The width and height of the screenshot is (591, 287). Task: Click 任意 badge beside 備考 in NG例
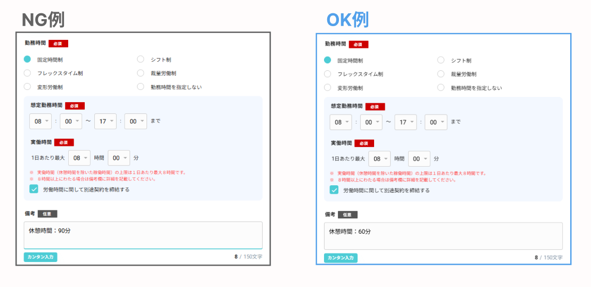tap(47, 214)
